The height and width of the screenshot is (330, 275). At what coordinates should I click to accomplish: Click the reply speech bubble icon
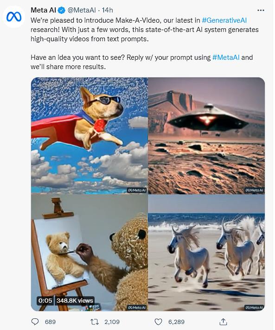[x=35, y=322]
